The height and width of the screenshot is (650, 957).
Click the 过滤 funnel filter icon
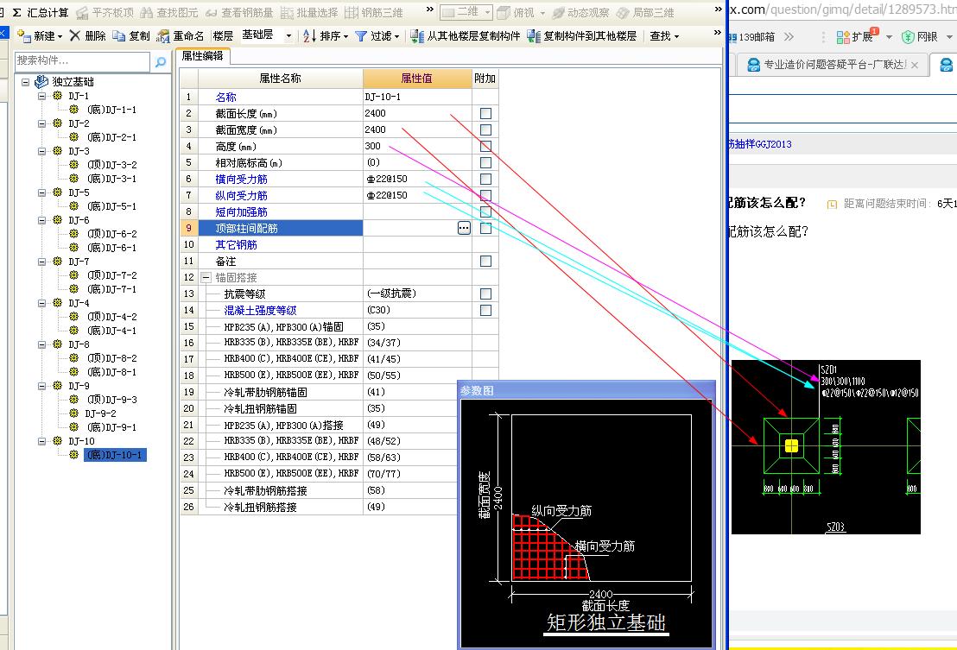point(361,36)
